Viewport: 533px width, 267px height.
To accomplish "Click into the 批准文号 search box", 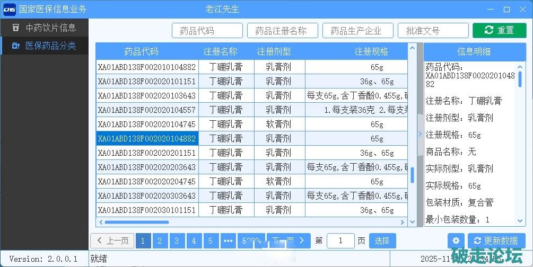I will pyautogui.click(x=433, y=31).
